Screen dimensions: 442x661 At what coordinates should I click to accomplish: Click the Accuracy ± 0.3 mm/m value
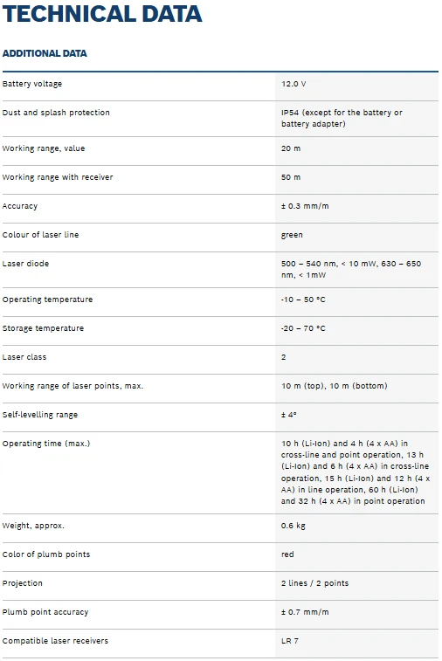[x=305, y=206]
